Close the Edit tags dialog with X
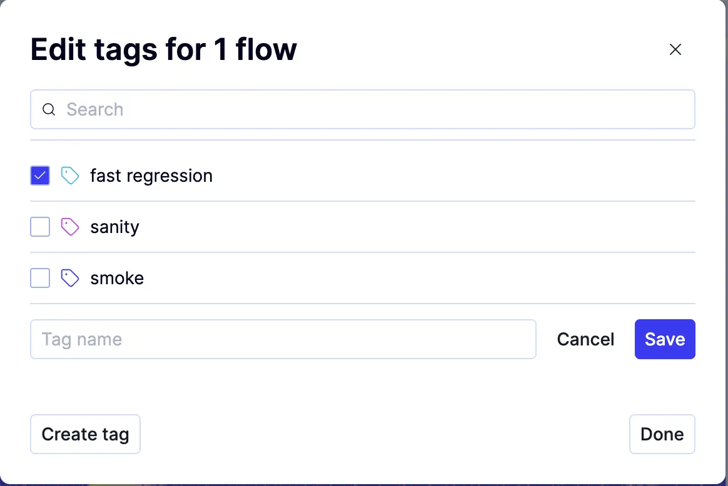Screen dimensions: 728x486 click(675, 50)
